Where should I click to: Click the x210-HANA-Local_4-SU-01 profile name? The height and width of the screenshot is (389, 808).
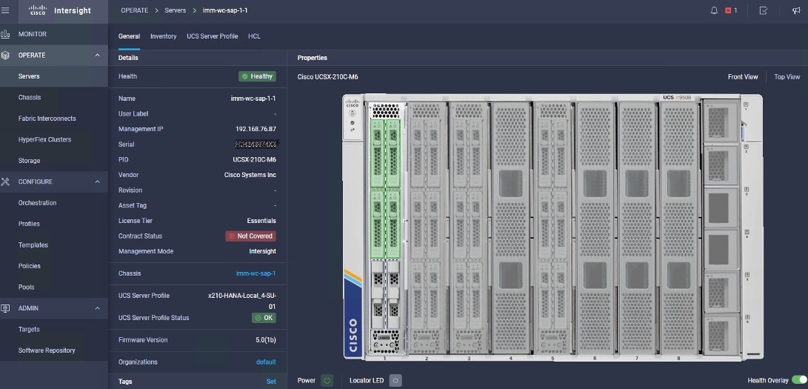[x=241, y=302]
